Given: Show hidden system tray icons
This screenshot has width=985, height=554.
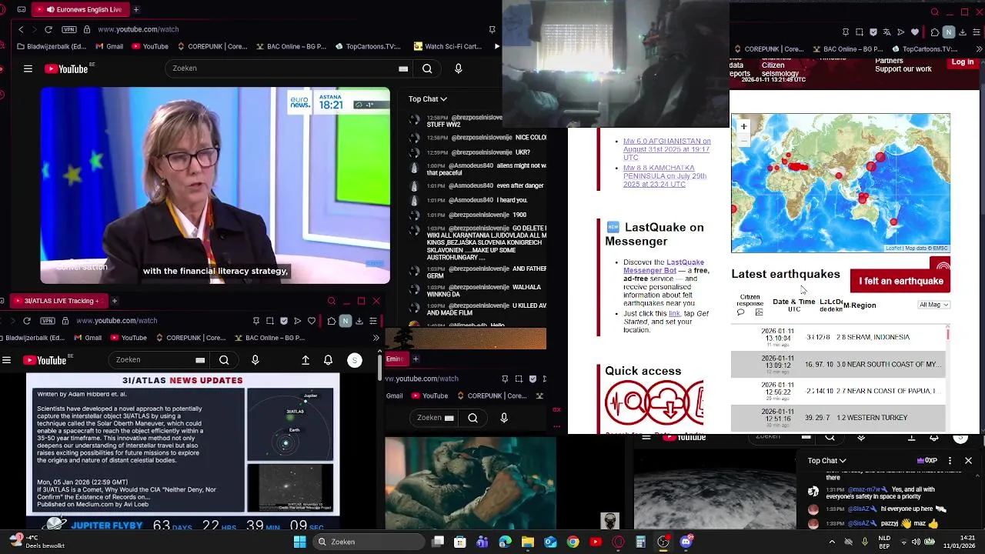Looking at the screenshot, I should click(832, 542).
